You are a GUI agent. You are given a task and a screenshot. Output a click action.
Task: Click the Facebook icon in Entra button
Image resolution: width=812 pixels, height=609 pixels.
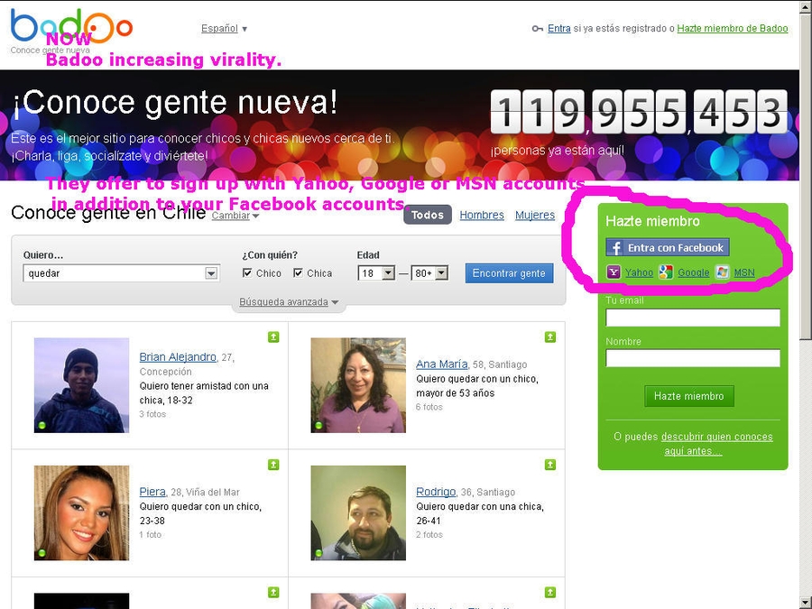[x=615, y=248]
